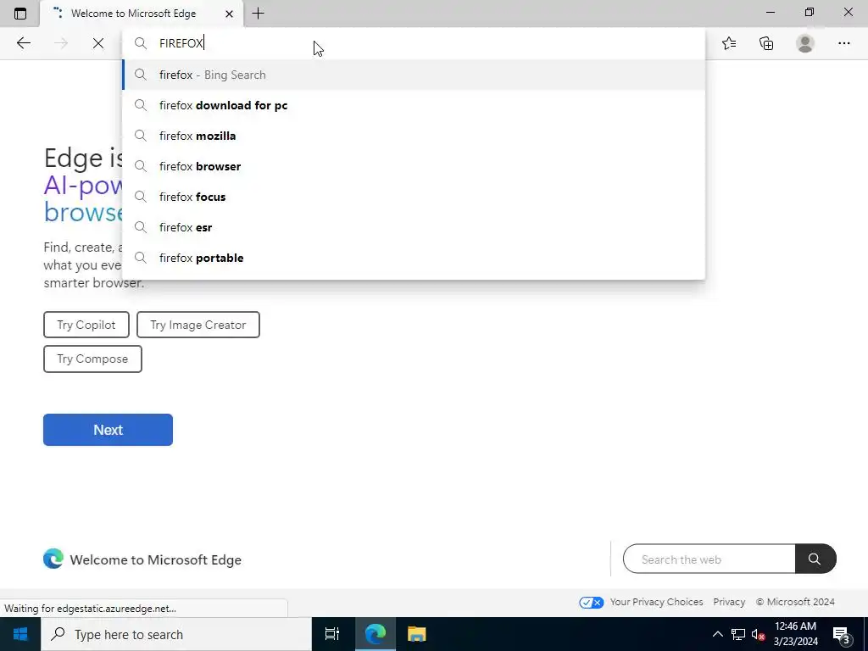This screenshot has height=651, width=868.
Task: Stop loading the page with X icon
Action: click(98, 43)
